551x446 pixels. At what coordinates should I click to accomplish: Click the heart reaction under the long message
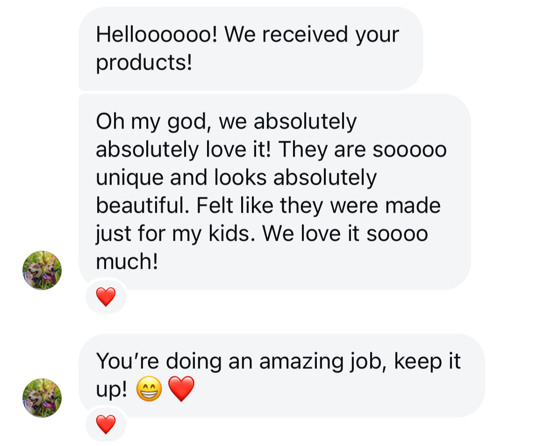106,296
